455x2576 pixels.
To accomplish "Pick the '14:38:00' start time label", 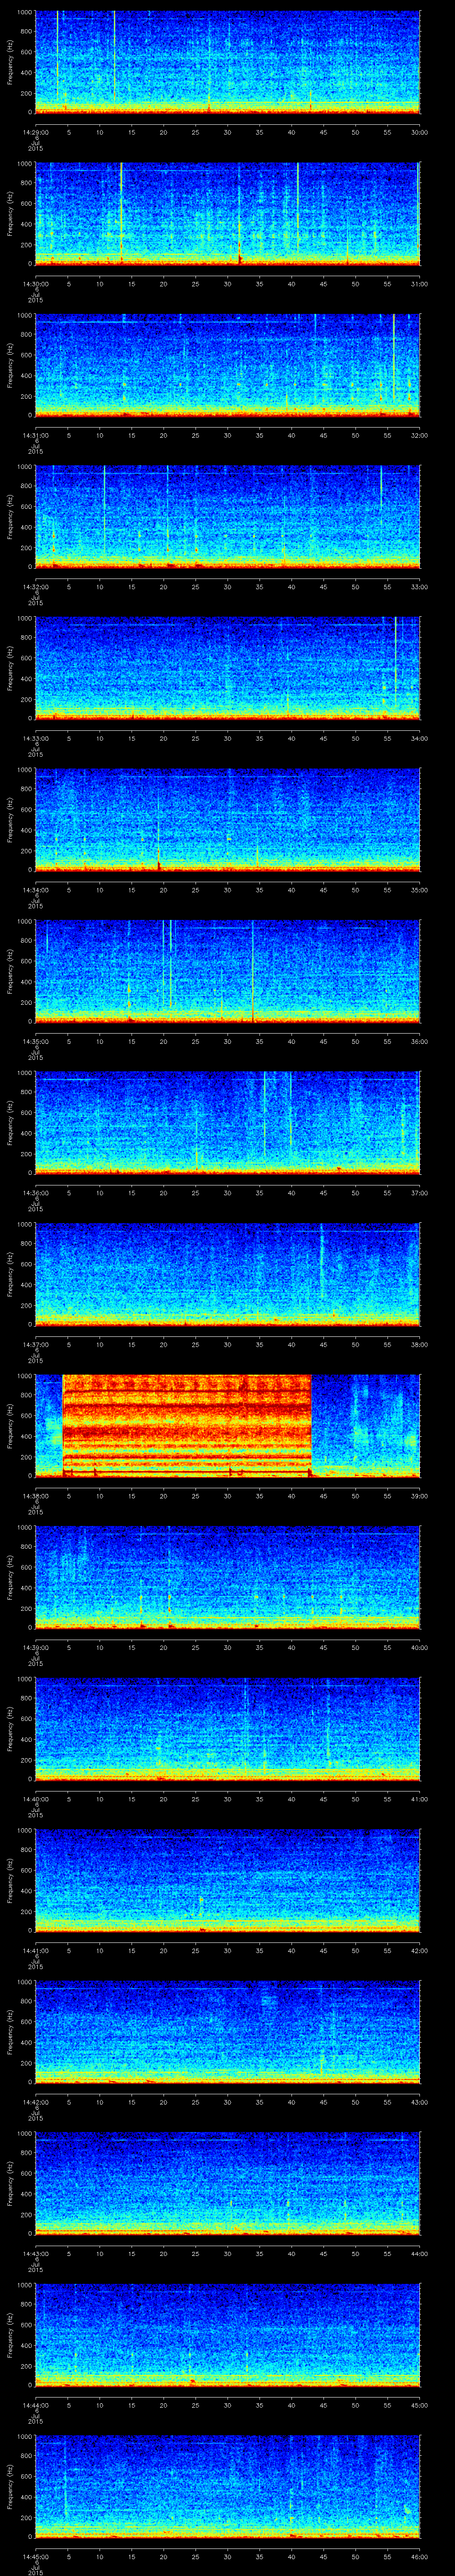I will click(35, 1495).
